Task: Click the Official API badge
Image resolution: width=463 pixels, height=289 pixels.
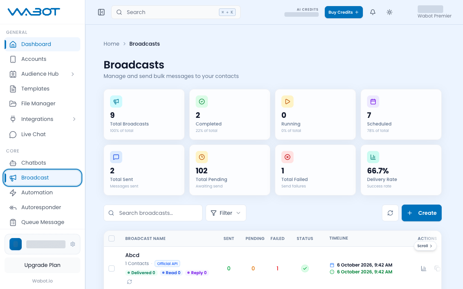Action: pyautogui.click(x=167, y=264)
